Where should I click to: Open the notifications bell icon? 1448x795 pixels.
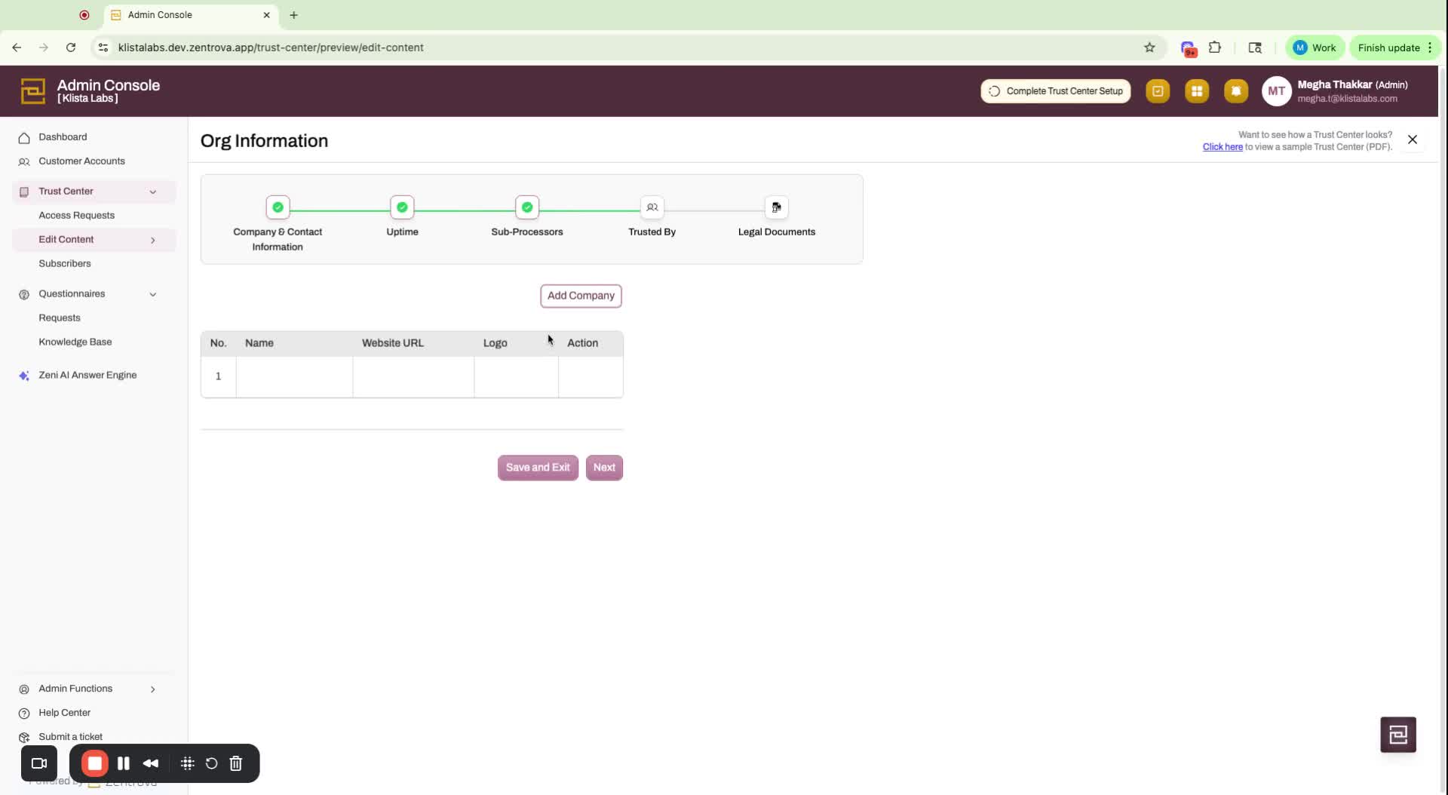[1236, 91]
